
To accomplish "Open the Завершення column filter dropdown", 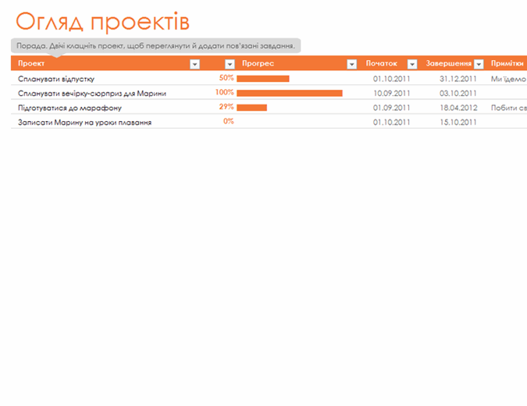I will click(479, 64).
